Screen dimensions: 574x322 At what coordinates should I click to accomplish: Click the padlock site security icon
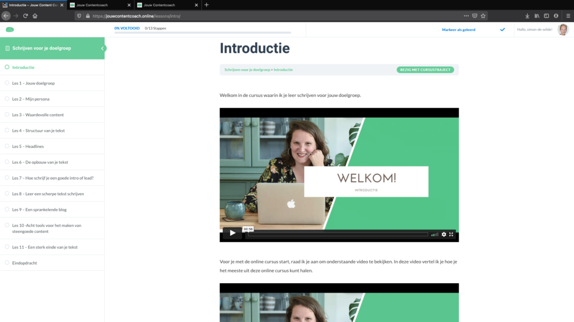(88, 16)
